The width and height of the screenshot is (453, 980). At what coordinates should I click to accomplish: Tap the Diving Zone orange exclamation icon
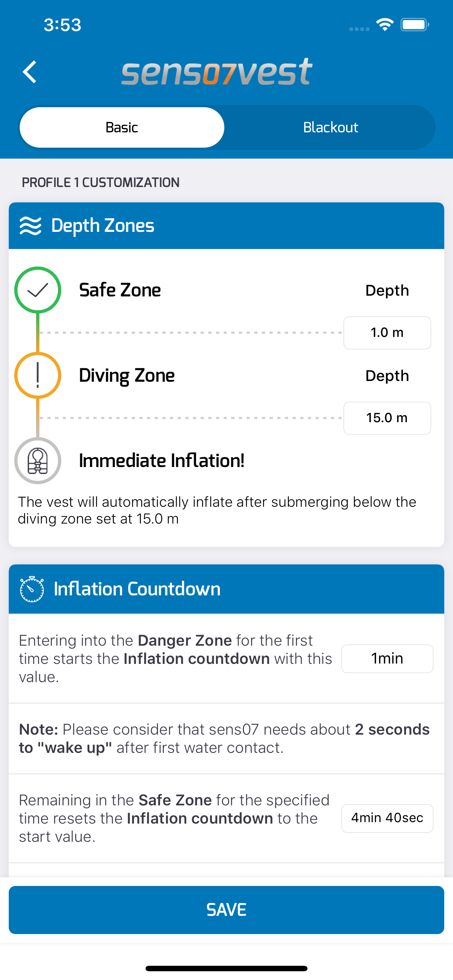(x=38, y=375)
